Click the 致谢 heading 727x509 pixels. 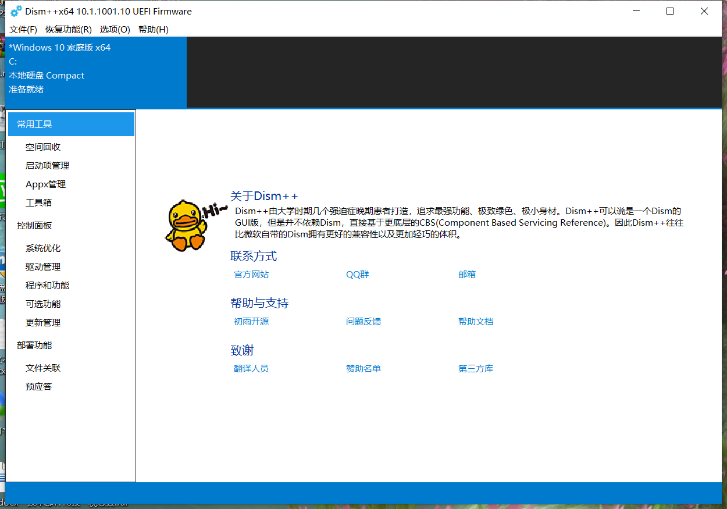(242, 350)
